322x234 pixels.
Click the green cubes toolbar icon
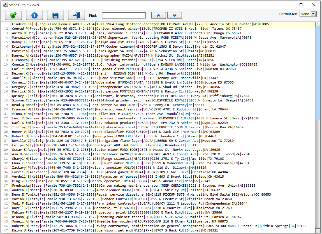(13, 15)
